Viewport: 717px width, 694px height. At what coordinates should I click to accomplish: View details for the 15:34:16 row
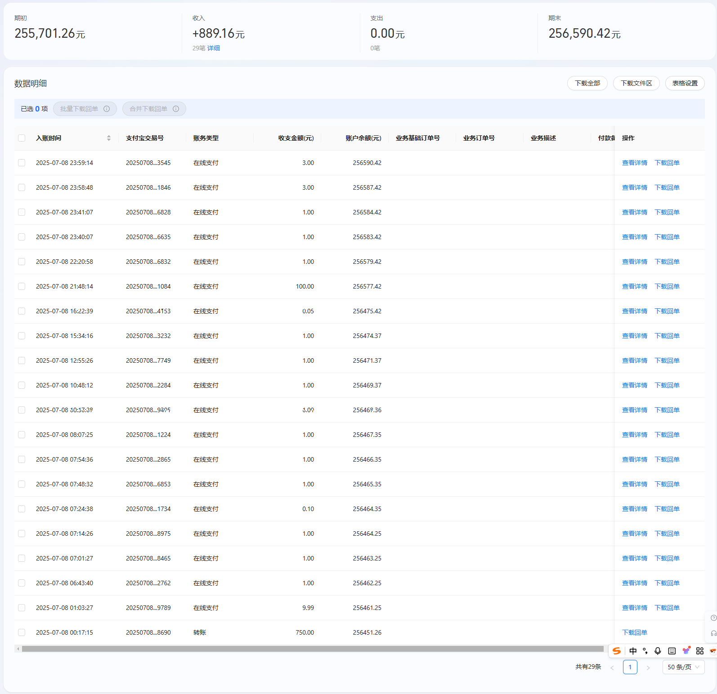[634, 336]
